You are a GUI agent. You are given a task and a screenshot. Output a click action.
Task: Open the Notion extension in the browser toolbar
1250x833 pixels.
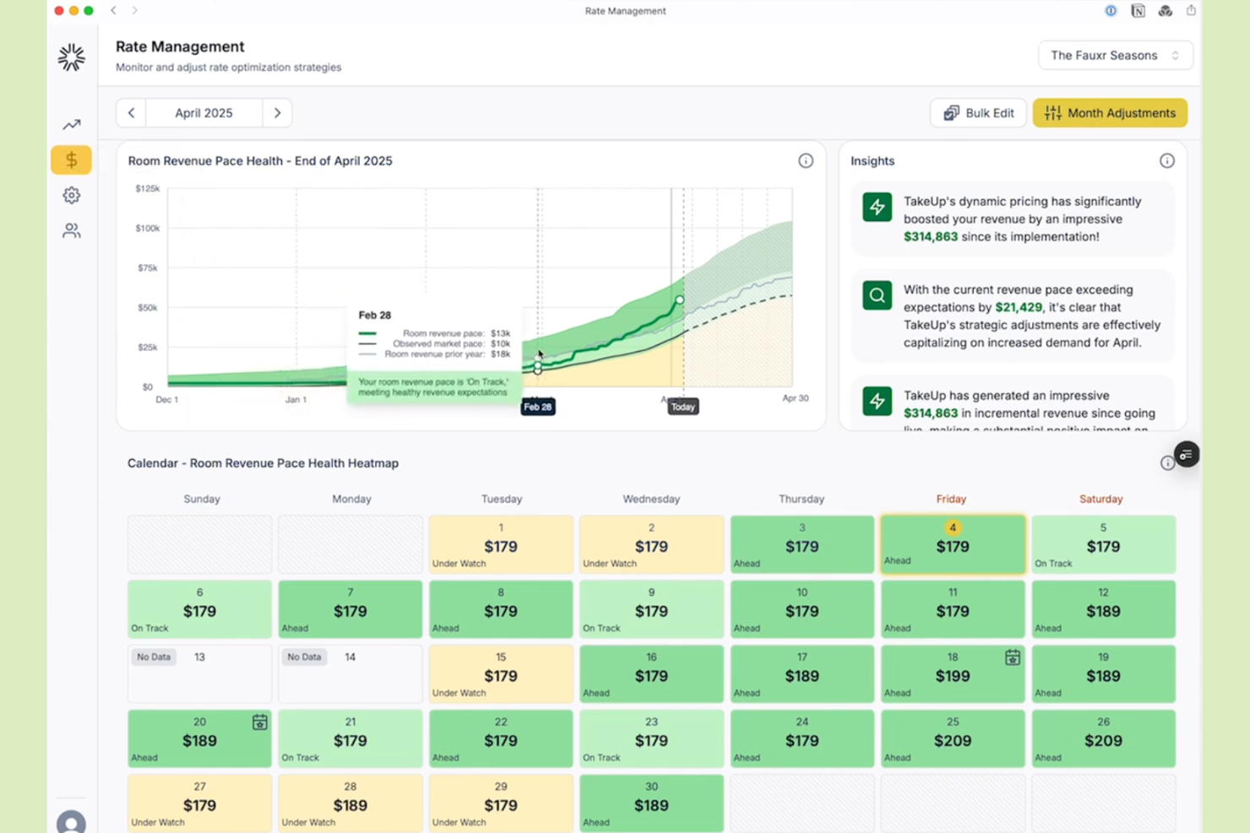pos(1139,11)
